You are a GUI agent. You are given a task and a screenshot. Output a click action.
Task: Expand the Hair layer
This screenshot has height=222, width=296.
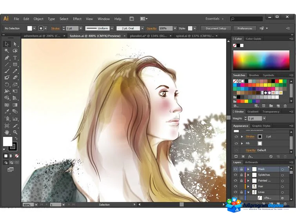pos(248,186)
